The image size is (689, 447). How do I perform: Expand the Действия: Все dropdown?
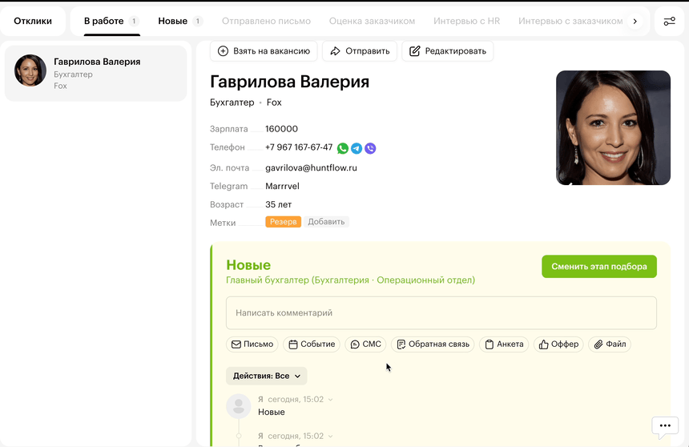point(266,376)
